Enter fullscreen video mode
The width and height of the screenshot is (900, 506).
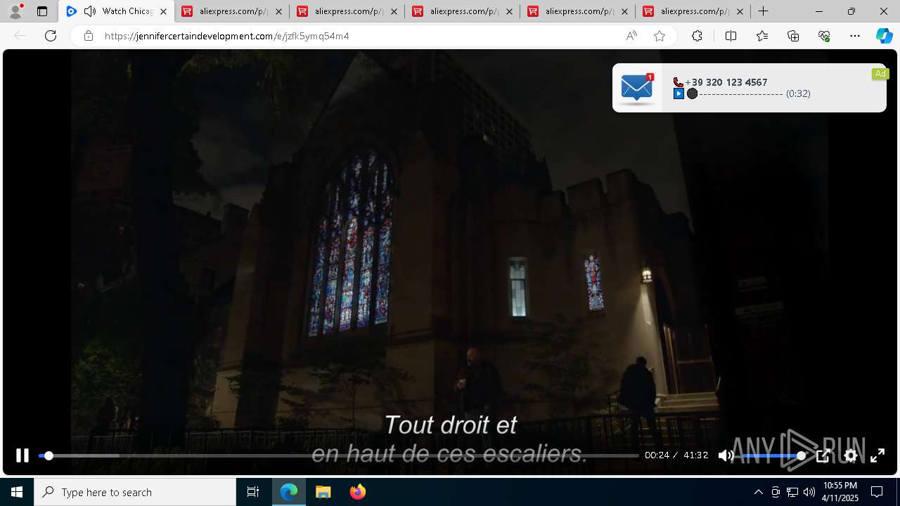tap(877, 455)
